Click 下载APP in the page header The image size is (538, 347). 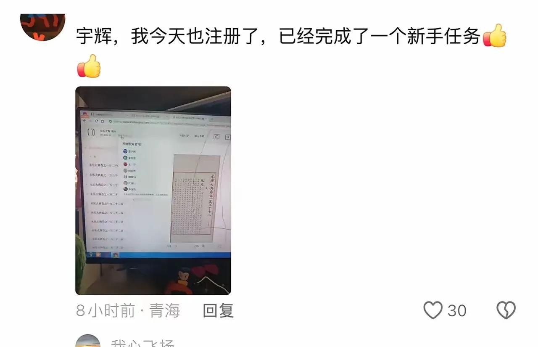pos(184,135)
